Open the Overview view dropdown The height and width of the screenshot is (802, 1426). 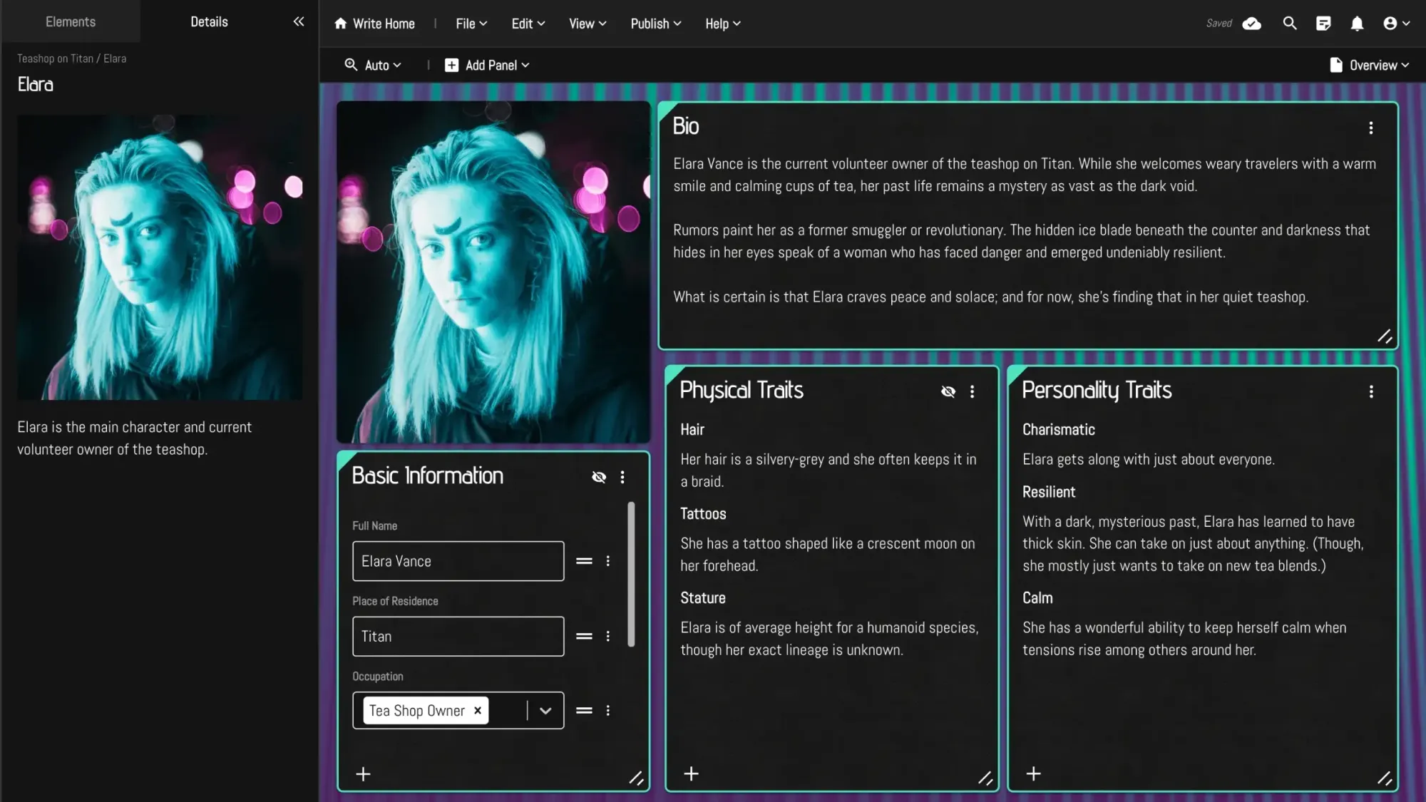[x=1369, y=65]
